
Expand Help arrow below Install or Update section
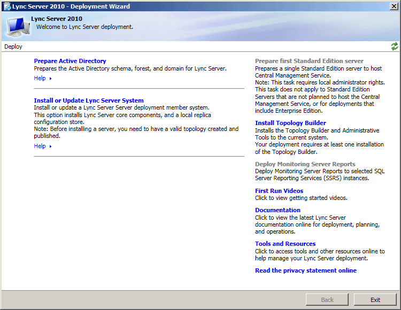[x=50, y=146]
